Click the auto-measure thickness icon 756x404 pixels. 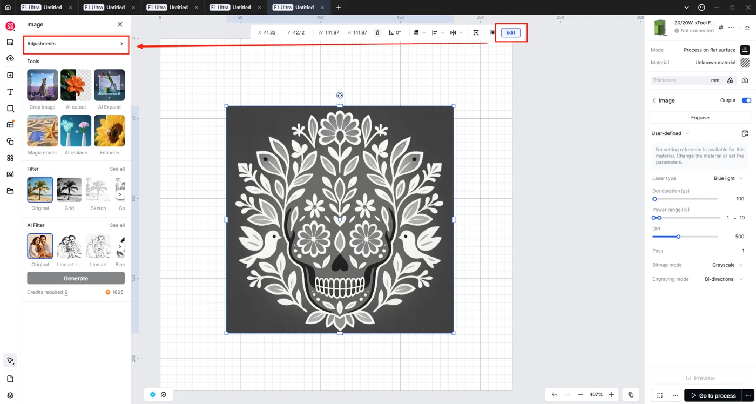coord(730,80)
